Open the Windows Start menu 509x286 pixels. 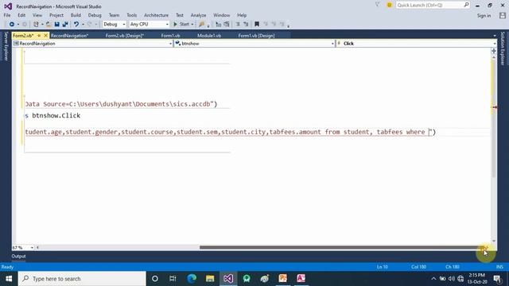[x=9, y=279]
